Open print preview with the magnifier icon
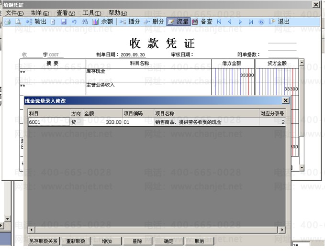325x251 pixels. click(x=18, y=22)
